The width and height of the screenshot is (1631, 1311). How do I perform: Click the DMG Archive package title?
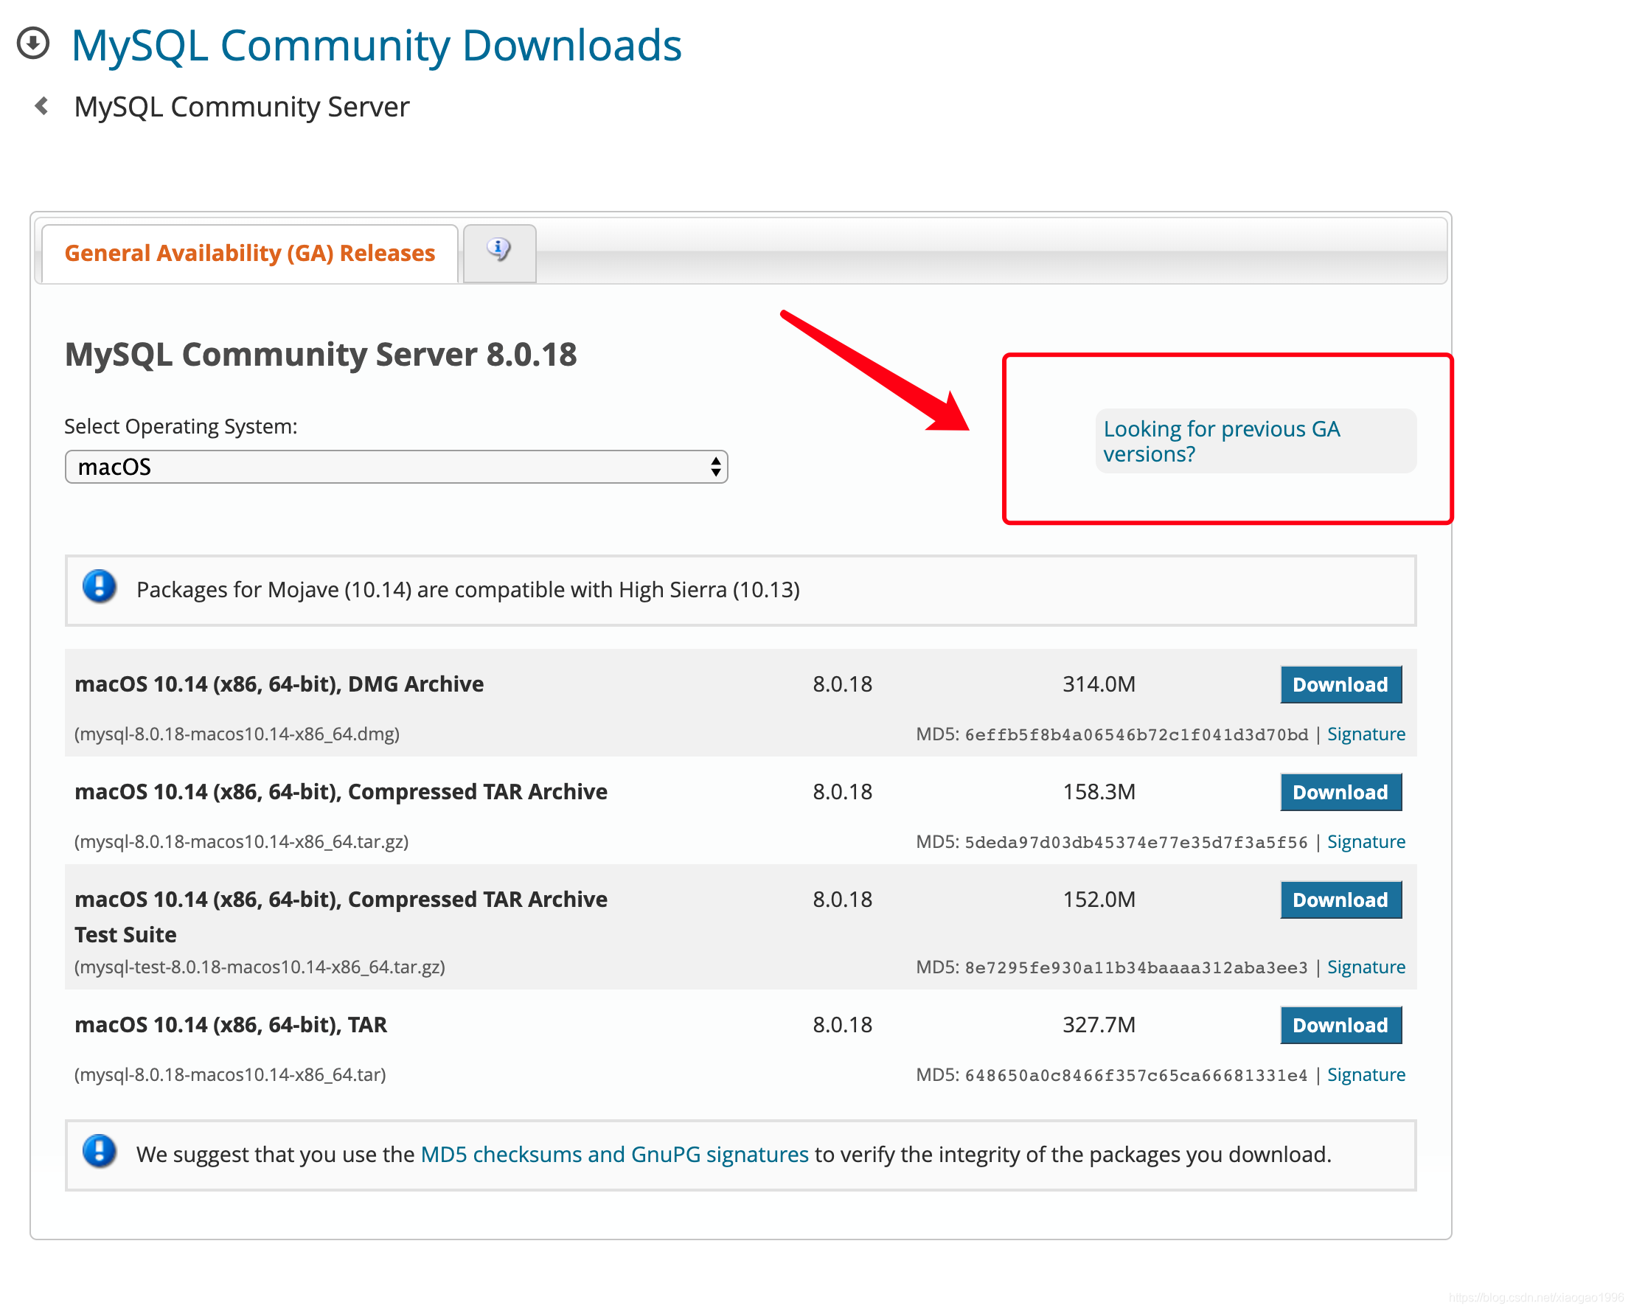279,684
